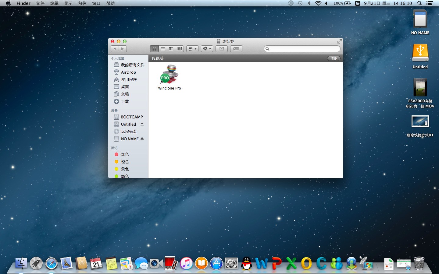Open the gear action menu
The image size is (439, 274).
coord(207,49)
